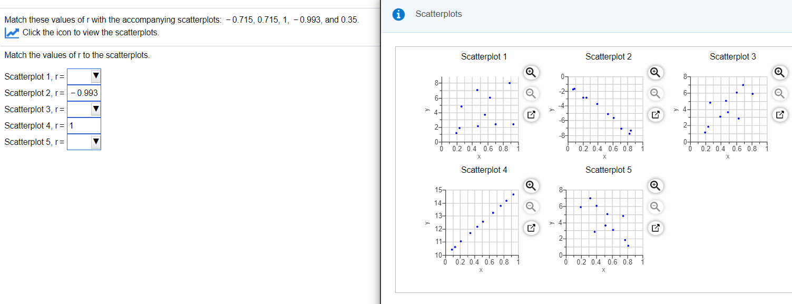Click the scatterplots viewer icon in the question
This screenshot has height=304, width=792.
(11, 33)
